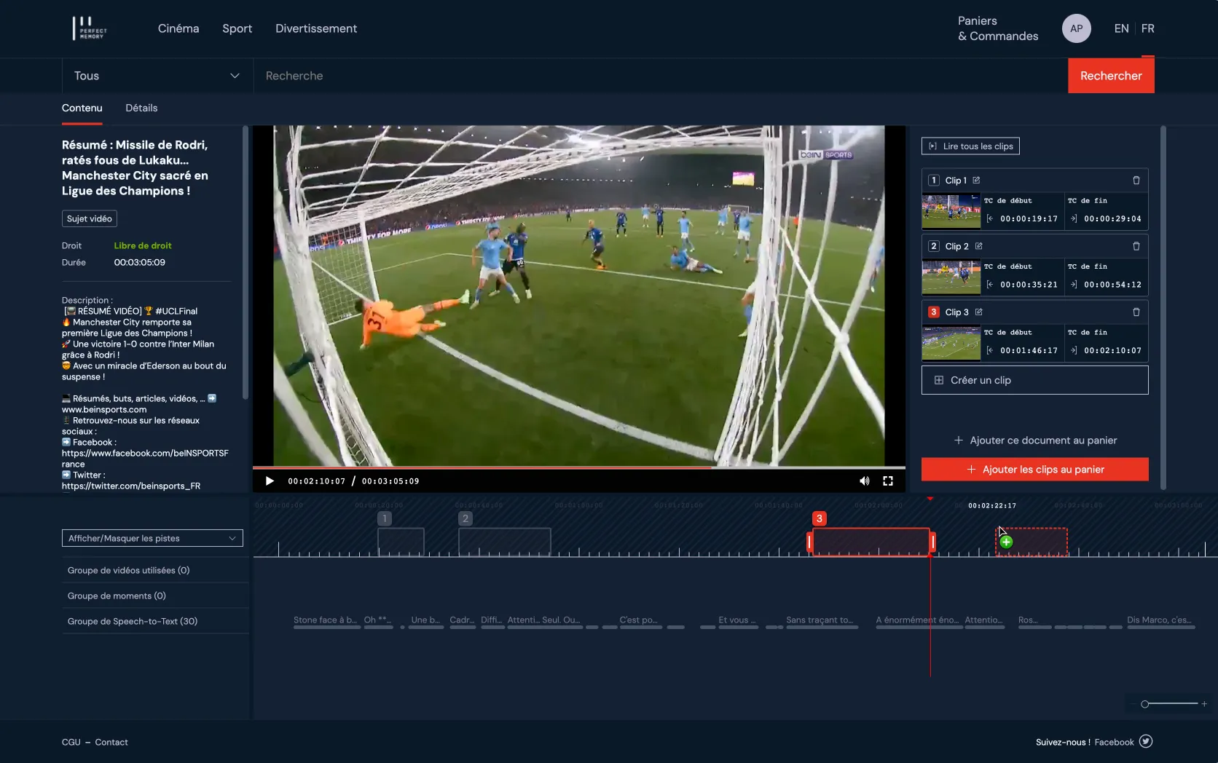Viewport: 1218px width, 763px height.
Task: Set Clip 2 end timecode marker icon
Action: tap(1074, 285)
